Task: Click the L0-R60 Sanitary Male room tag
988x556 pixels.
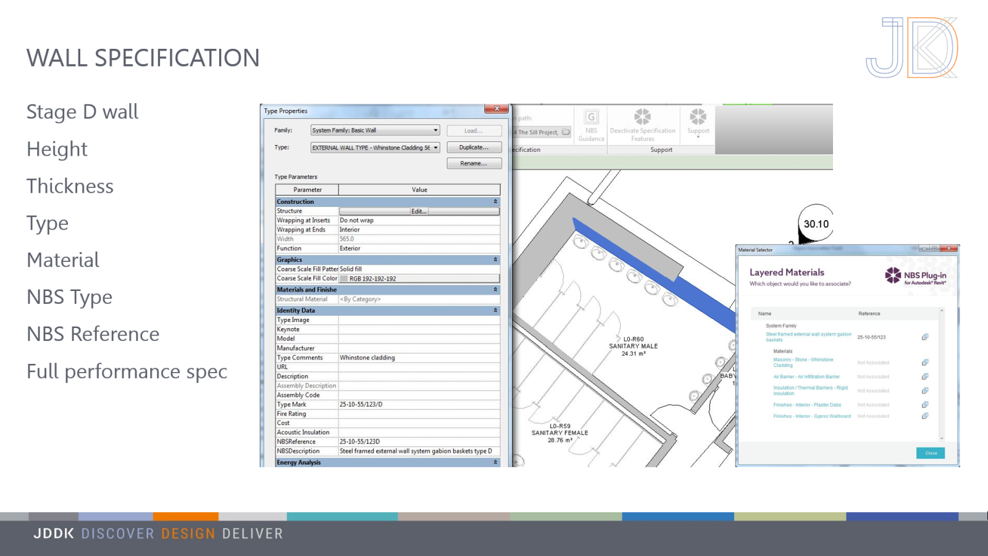Action: pos(634,347)
